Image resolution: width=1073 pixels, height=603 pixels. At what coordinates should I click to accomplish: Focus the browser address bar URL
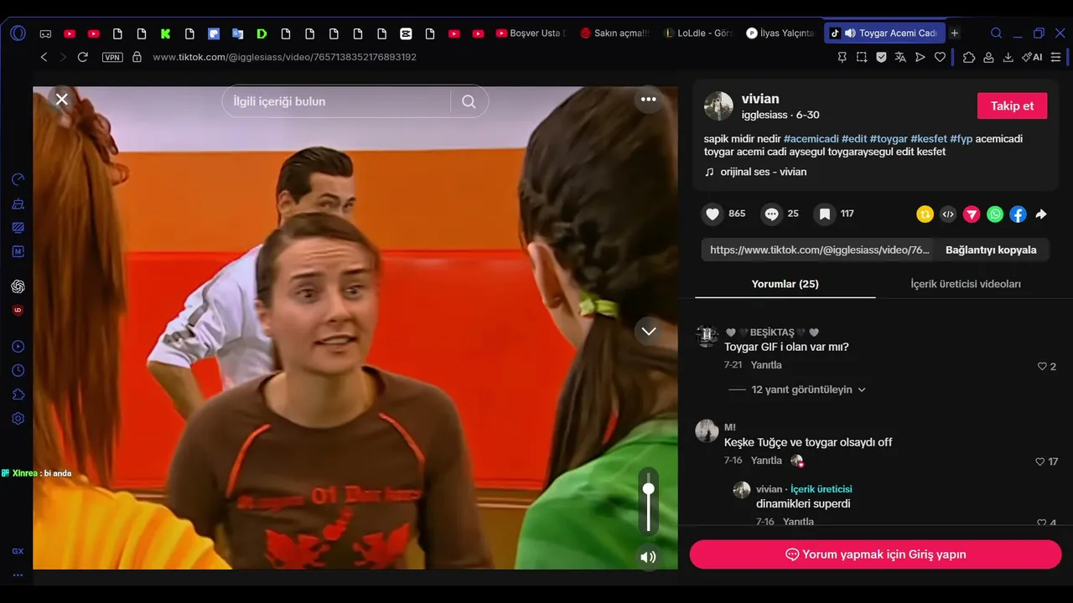[285, 57]
